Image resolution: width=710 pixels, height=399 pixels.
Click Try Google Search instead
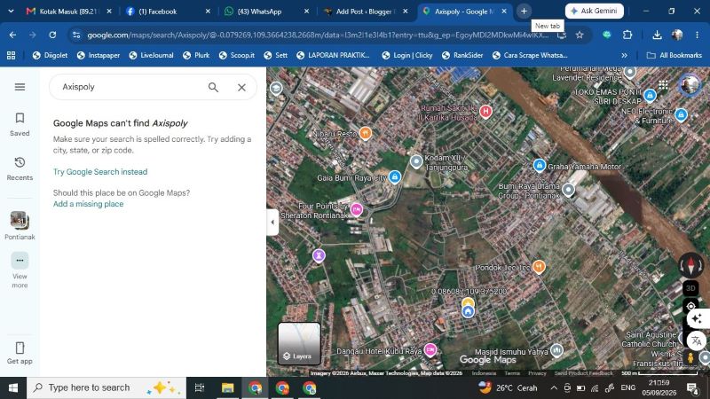[x=100, y=172]
